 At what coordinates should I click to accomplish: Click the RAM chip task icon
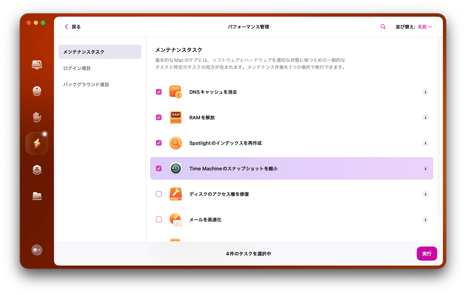pyautogui.click(x=176, y=117)
